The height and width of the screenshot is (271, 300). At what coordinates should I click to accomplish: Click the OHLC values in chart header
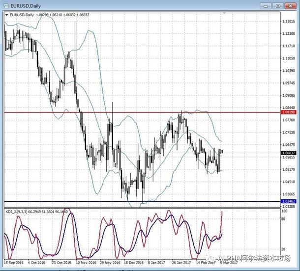click(x=62, y=15)
